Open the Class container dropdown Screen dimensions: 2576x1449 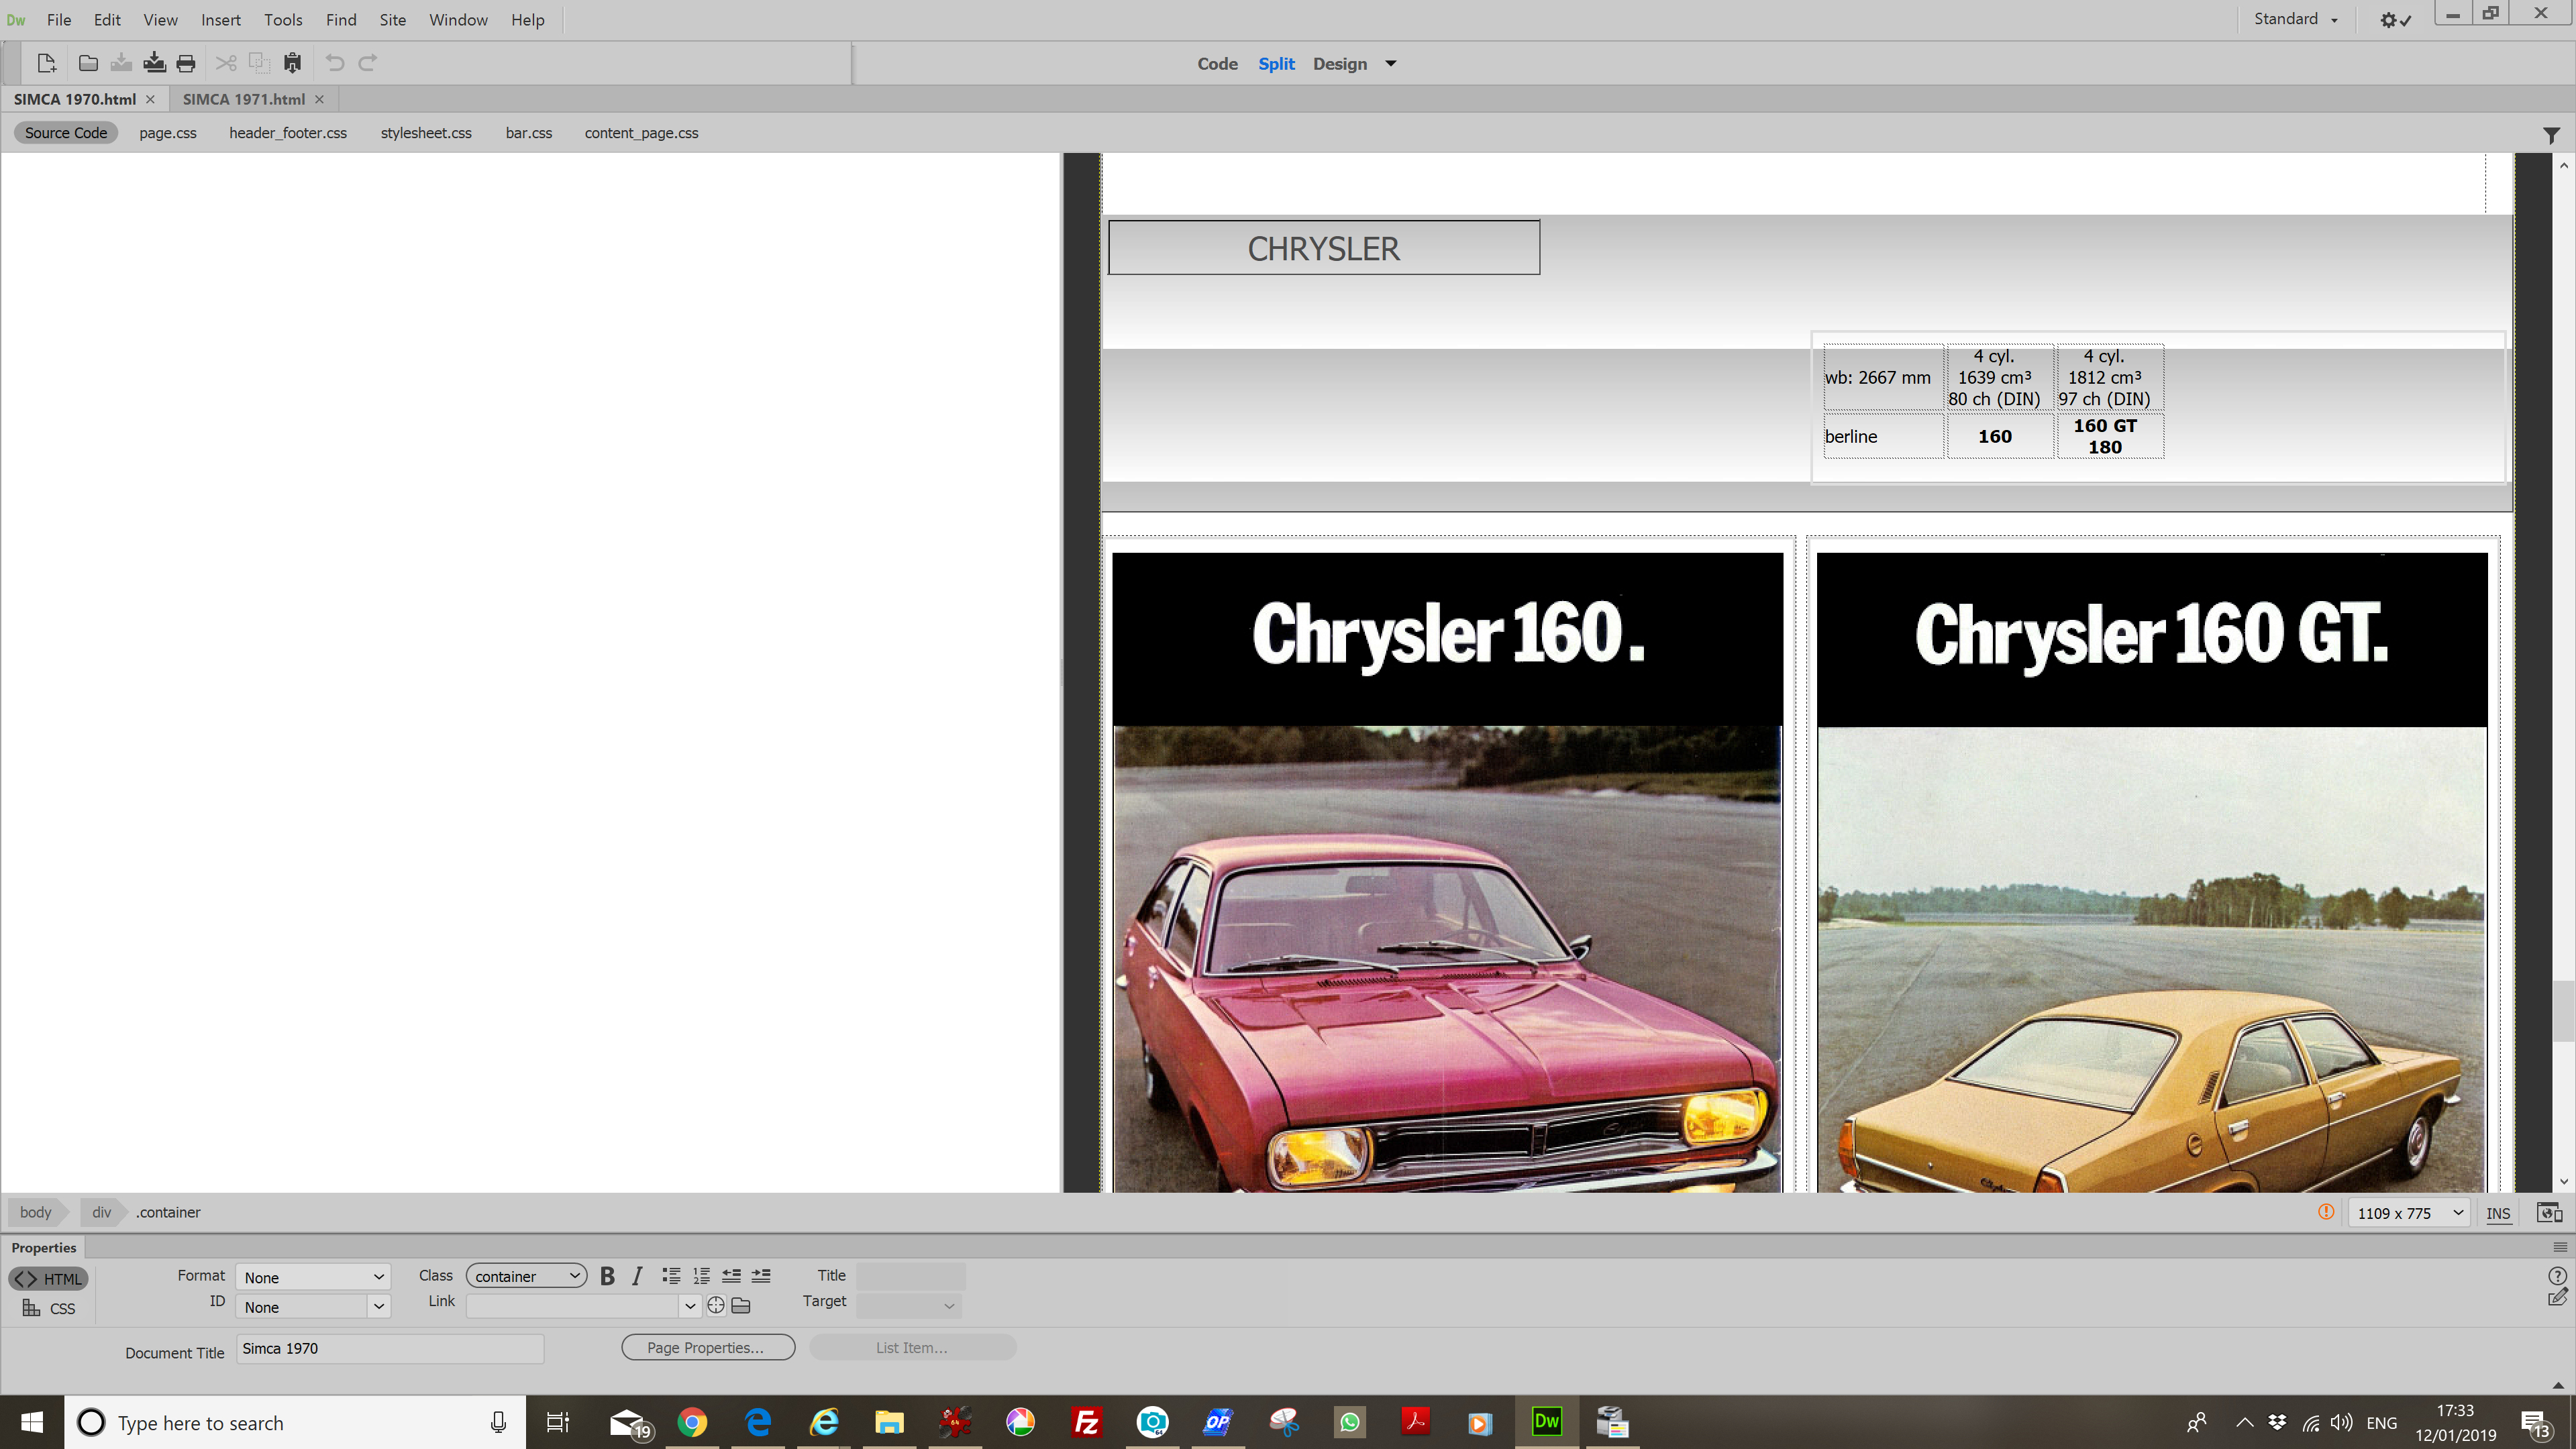pos(527,1276)
